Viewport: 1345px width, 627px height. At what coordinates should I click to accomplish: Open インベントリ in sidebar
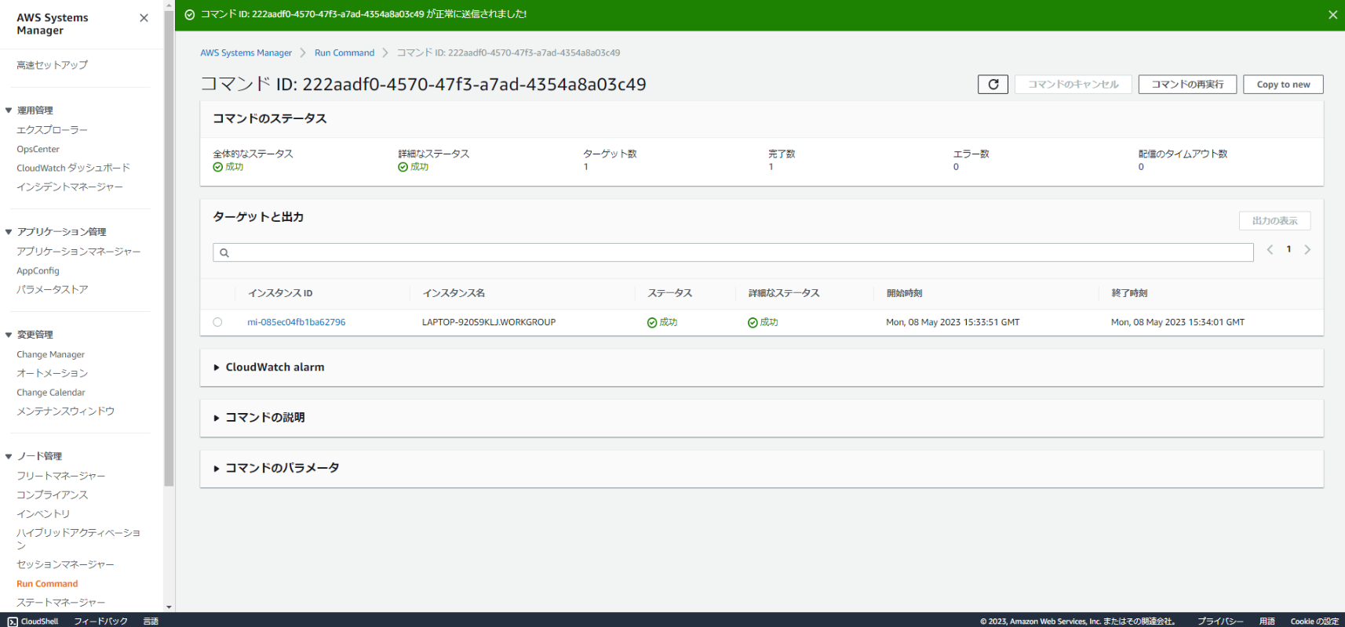pyautogui.click(x=43, y=513)
